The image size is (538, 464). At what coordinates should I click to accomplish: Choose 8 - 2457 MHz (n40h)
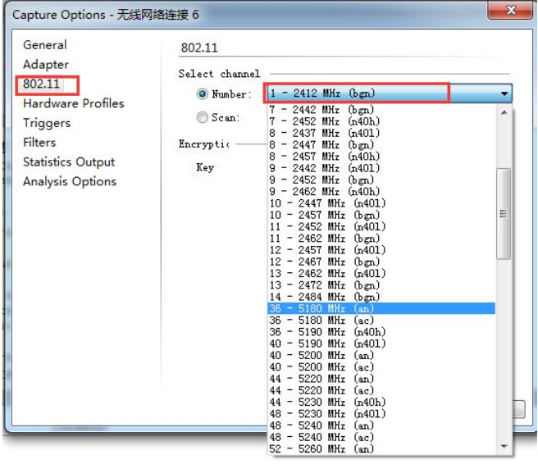[381, 157]
